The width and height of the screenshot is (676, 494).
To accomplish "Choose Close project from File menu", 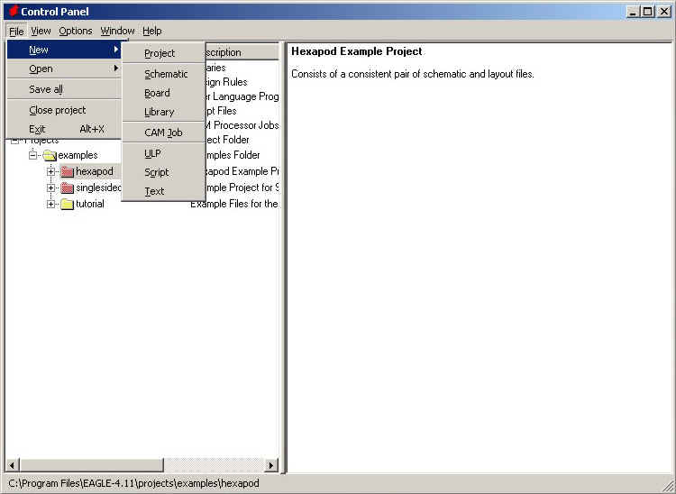I will (64, 110).
